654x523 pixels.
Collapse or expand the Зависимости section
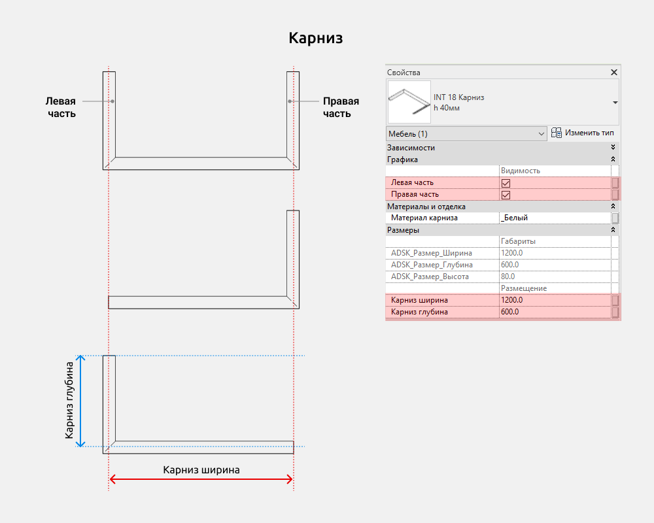(613, 147)
